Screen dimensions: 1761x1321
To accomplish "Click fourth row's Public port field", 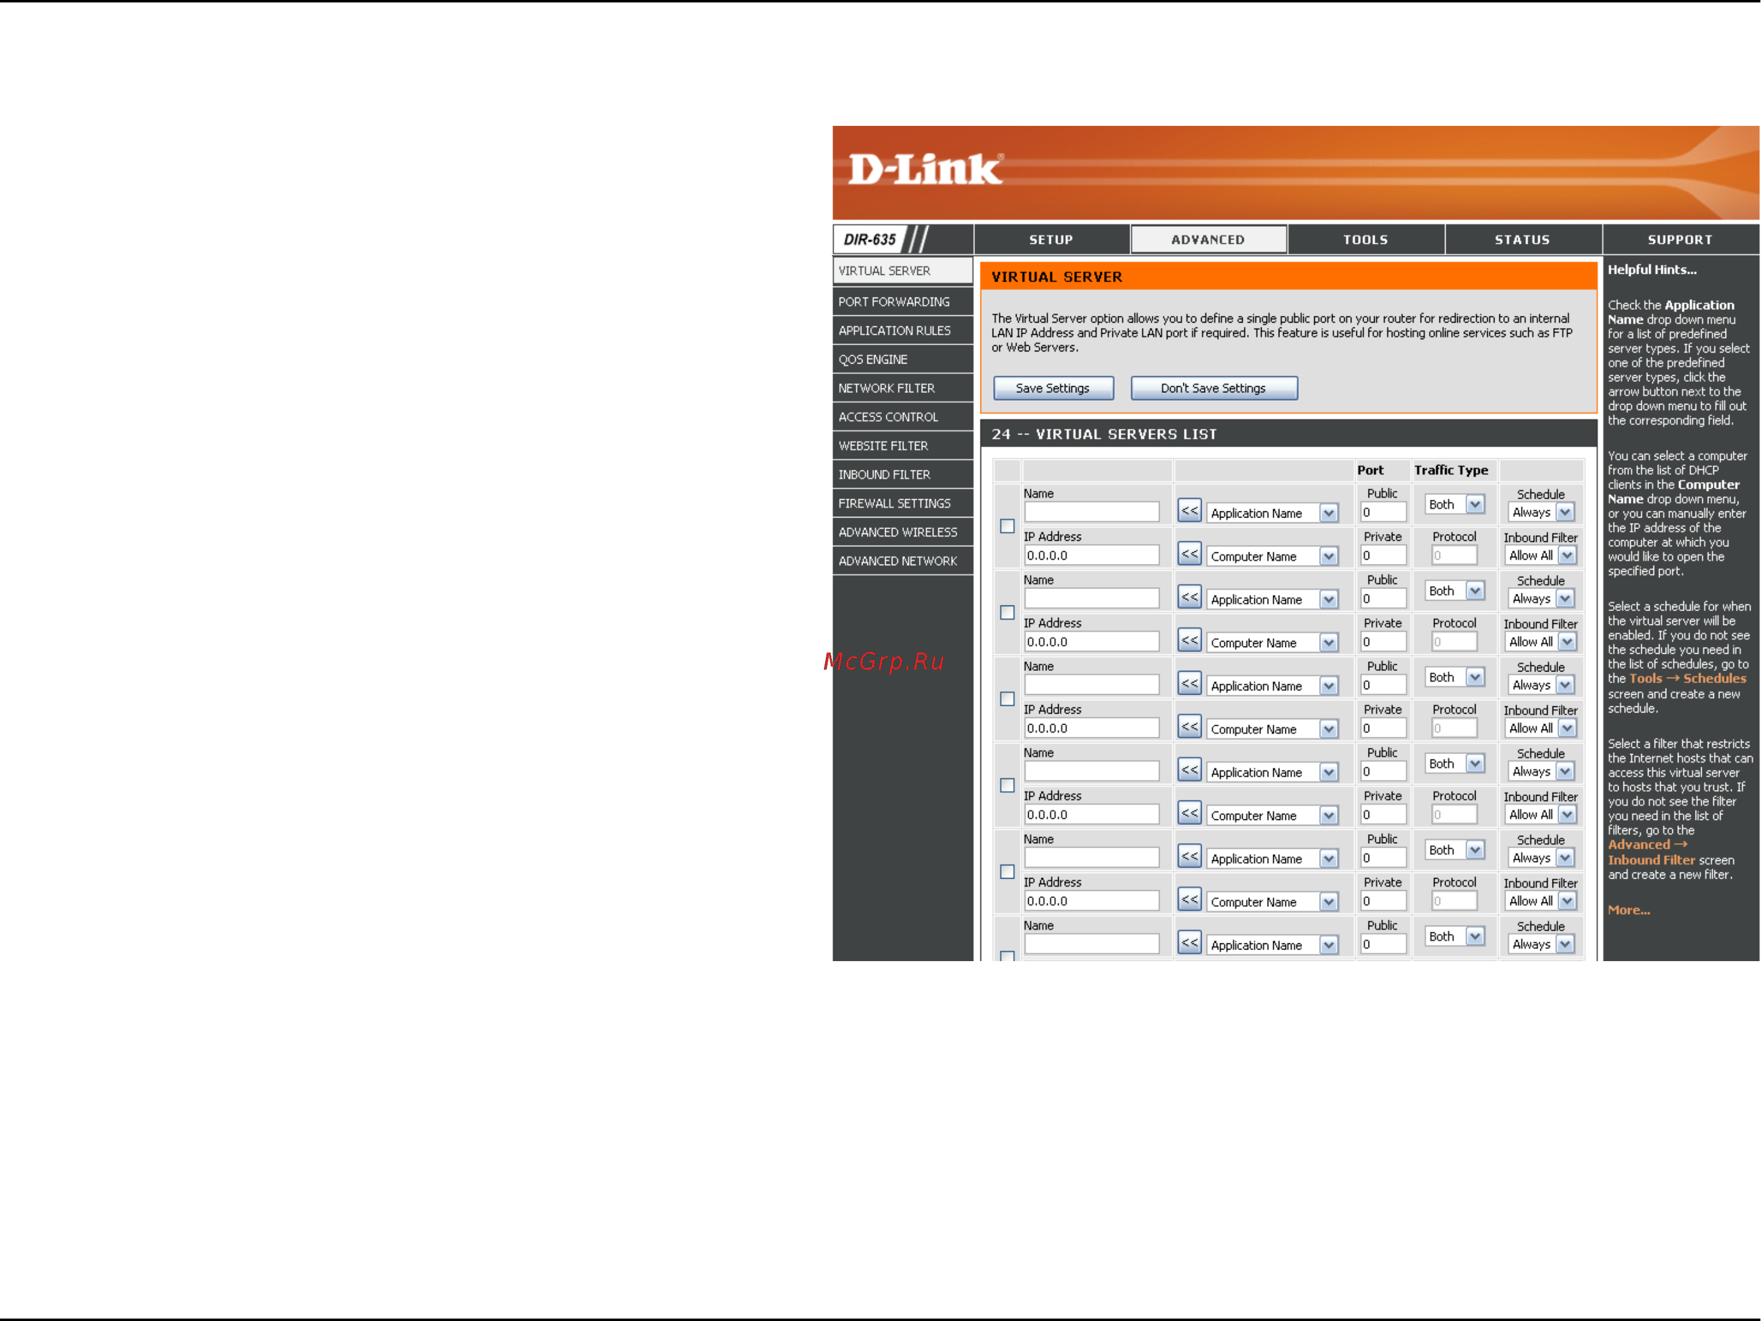I will pyautogui.click(x=1383, y=772).
